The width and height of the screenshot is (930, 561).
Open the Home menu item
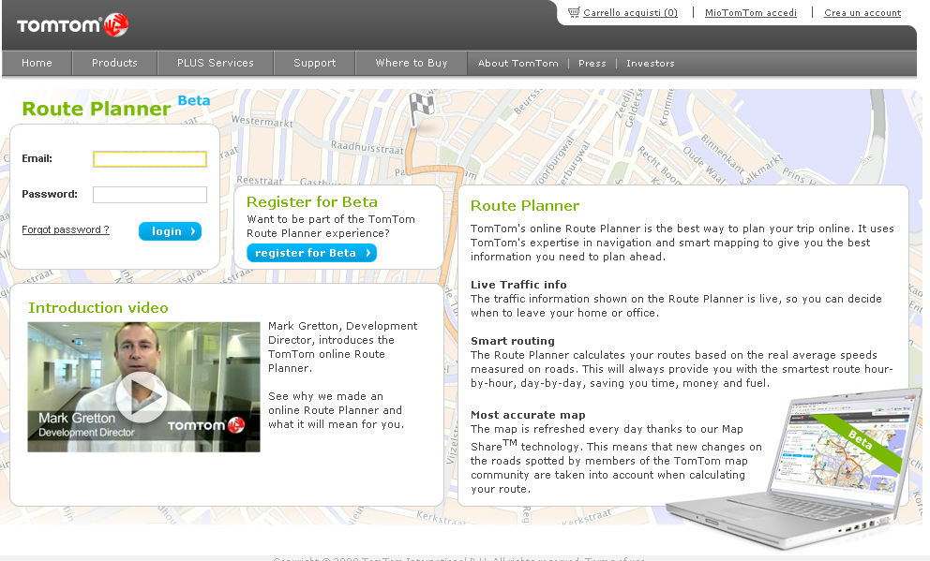click(x=37, y=63)
